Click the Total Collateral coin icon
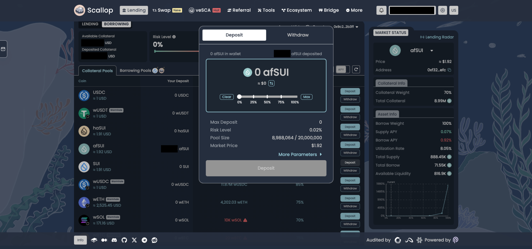This screenshot has height=249, width=532. point(449,101)
